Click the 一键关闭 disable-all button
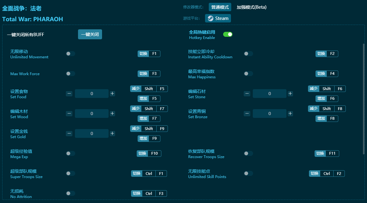The width and height of the screenshot is (367, 203). click(90, 34)
